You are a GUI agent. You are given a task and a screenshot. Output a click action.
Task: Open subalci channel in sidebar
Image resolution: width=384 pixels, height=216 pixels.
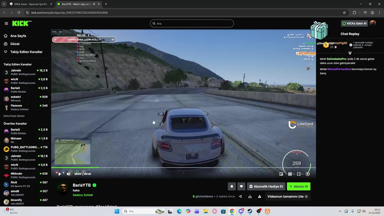[25, 98]
